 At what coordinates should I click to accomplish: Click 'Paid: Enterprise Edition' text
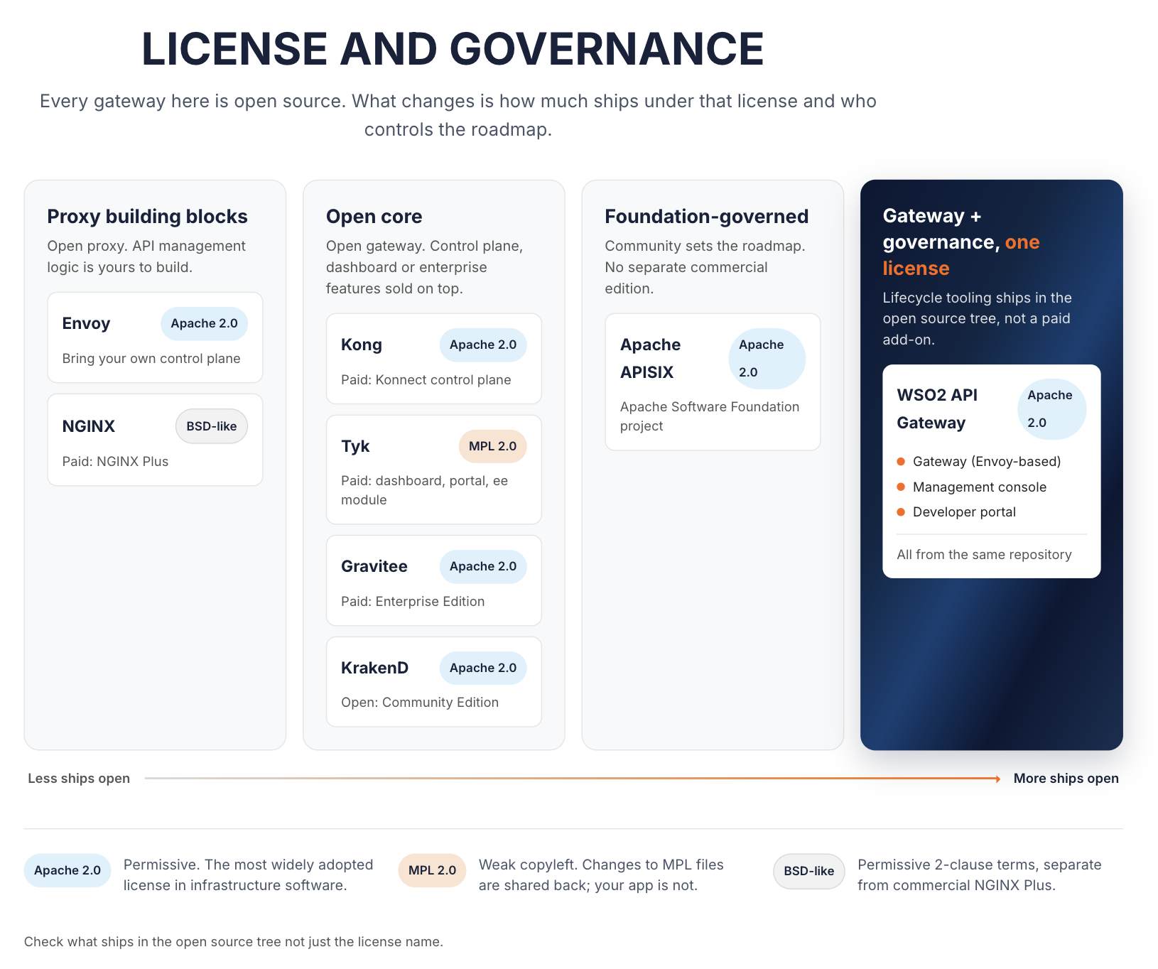[x=413, y=602]
